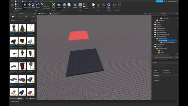Image resolution: width=188 pixels, height=106 pixels.
Task: Open the Inventory tab in Toolbox
Action: click(x=20, y=16)
